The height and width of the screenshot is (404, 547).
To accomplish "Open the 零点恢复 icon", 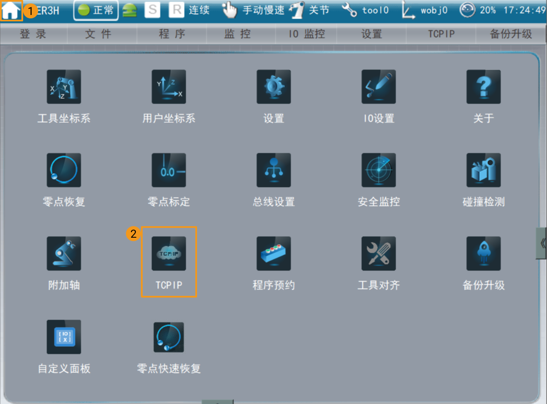I will [x=64, y=170].
